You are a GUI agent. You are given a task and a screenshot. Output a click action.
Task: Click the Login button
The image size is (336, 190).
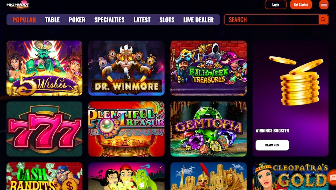[276, 5]
